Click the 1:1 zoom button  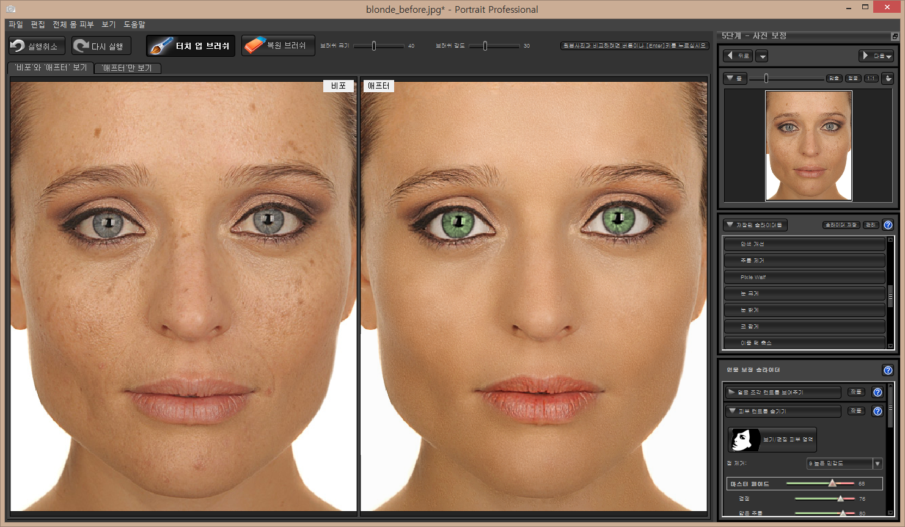pos(872,78)
